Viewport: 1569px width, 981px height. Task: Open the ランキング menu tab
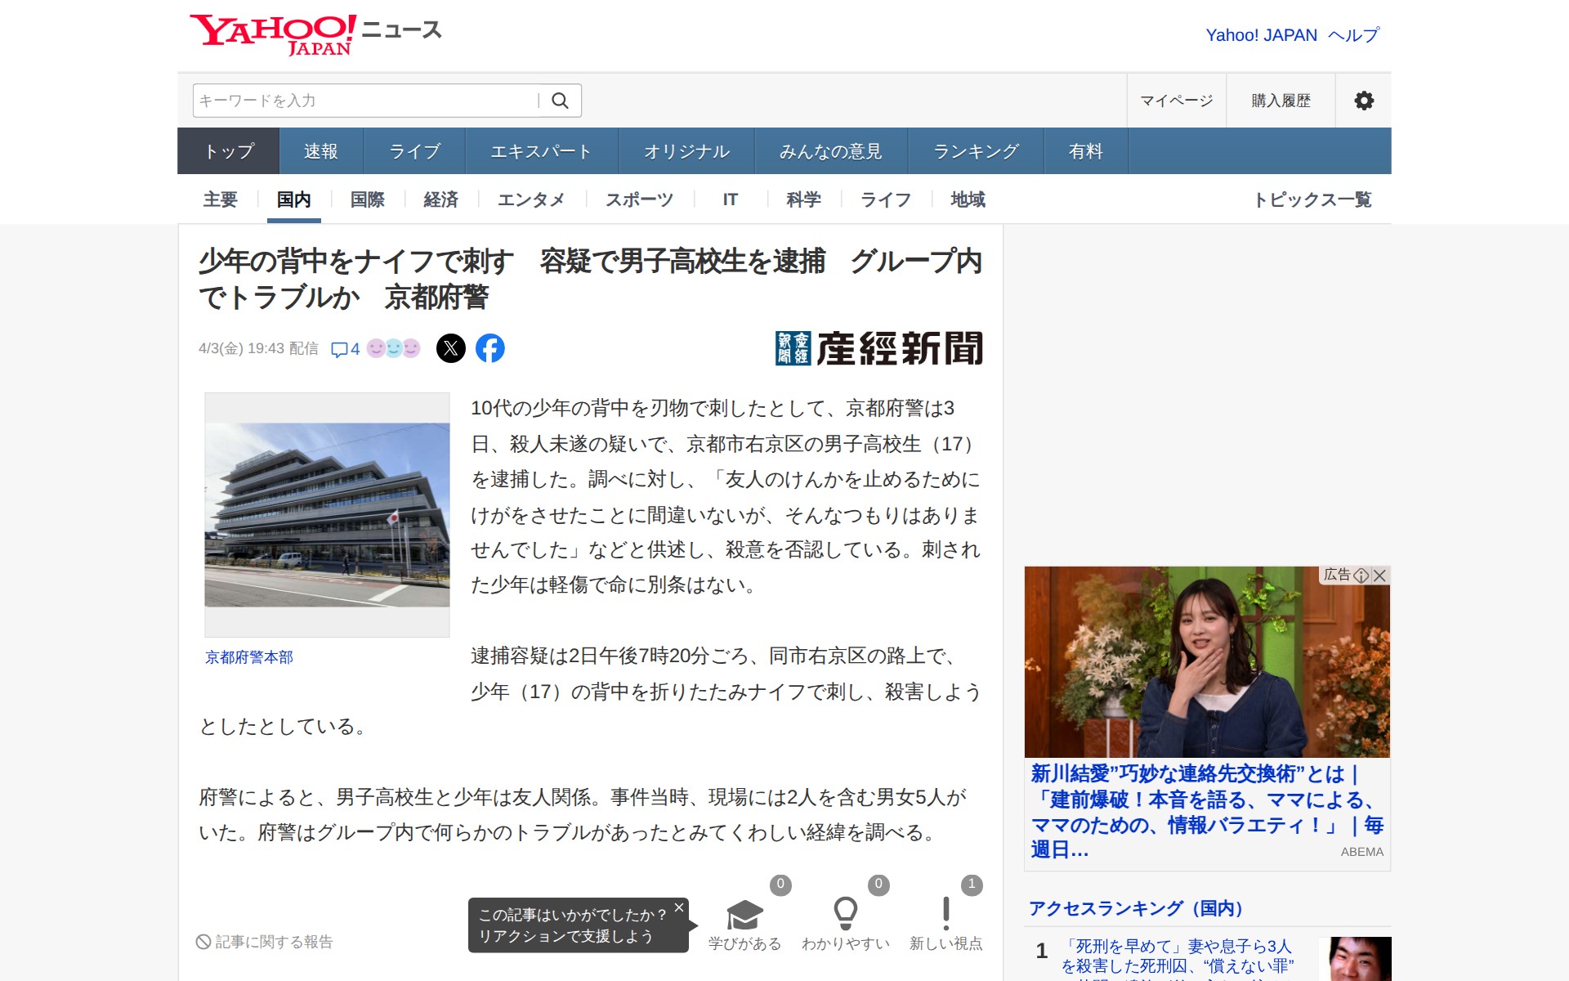(x=976, y=151)
